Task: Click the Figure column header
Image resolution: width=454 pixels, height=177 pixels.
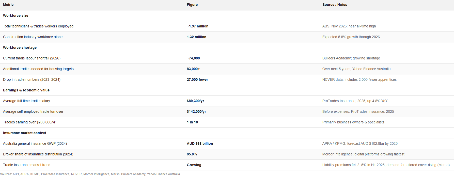Action: point(192,5)
